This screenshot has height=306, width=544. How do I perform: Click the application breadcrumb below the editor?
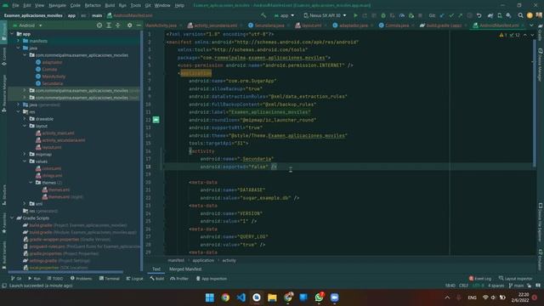tap(203, 260)
